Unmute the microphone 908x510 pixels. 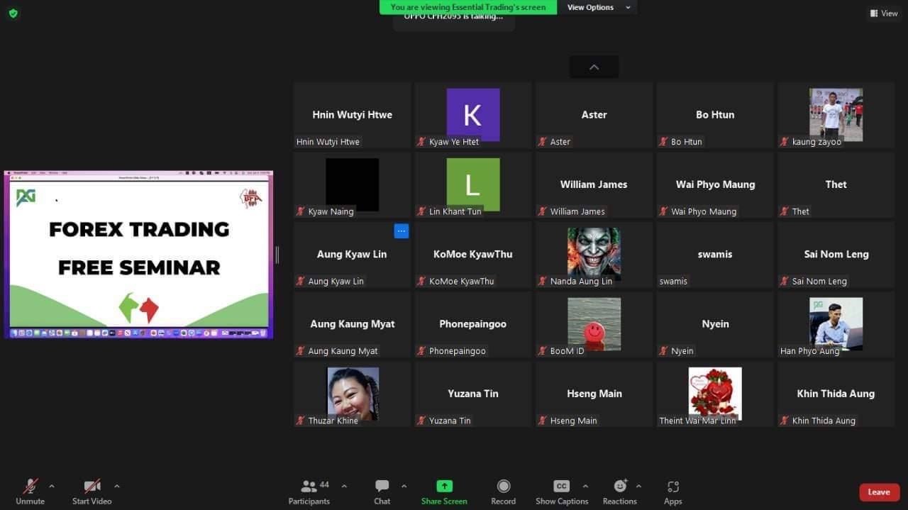(30, 492)
